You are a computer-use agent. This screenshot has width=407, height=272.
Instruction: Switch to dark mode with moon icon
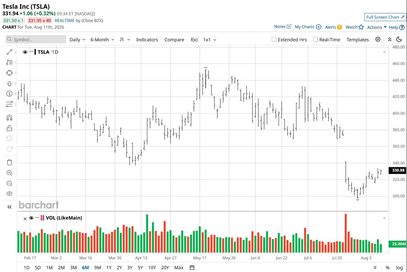[399, 39]
